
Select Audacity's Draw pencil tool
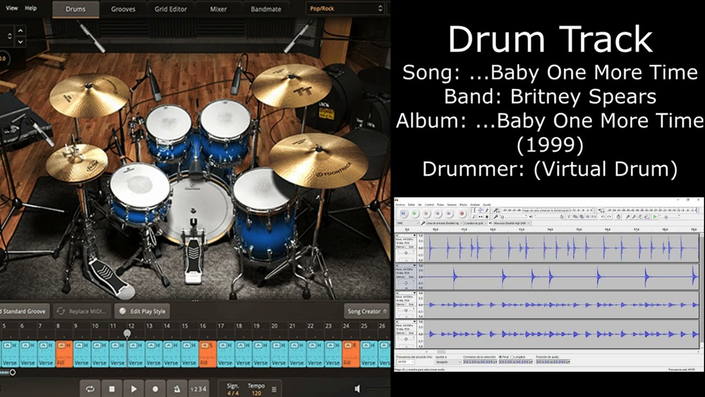[487, 210]
